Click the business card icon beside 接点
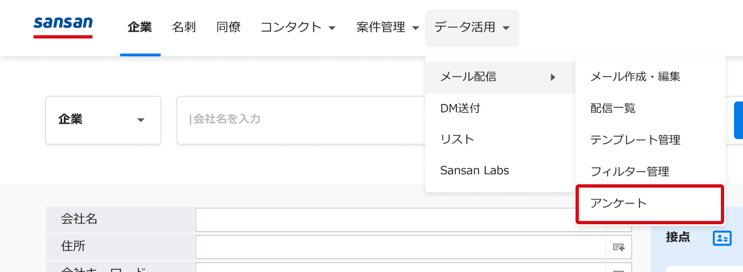 722,238
